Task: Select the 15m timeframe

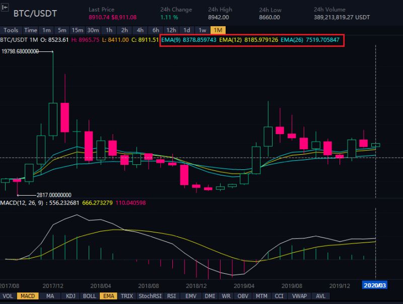Action: [77, 30]
